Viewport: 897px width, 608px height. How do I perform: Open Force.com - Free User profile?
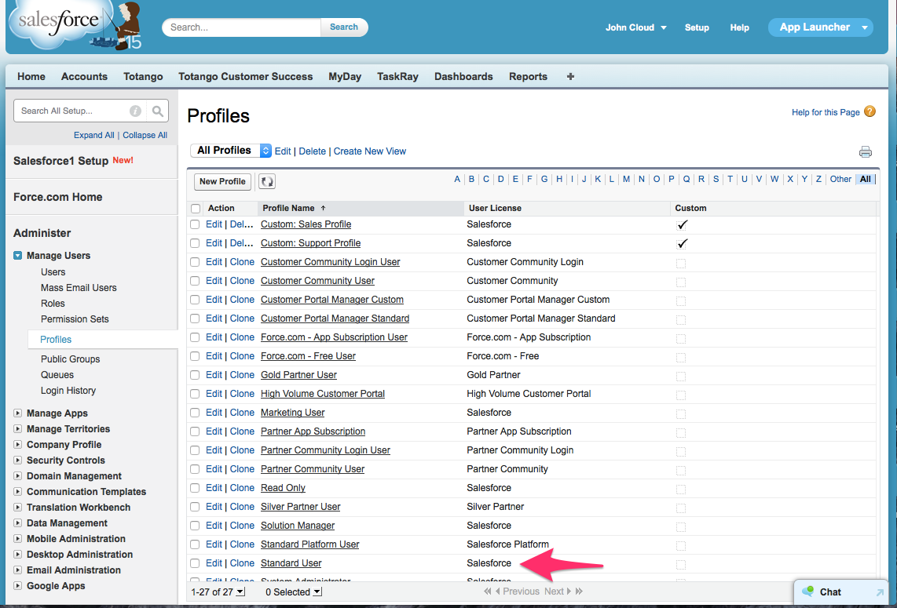(308, 356)
